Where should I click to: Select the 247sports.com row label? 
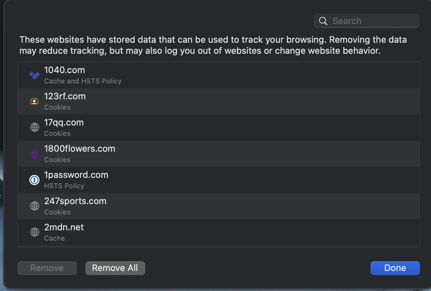click(75, 201)
